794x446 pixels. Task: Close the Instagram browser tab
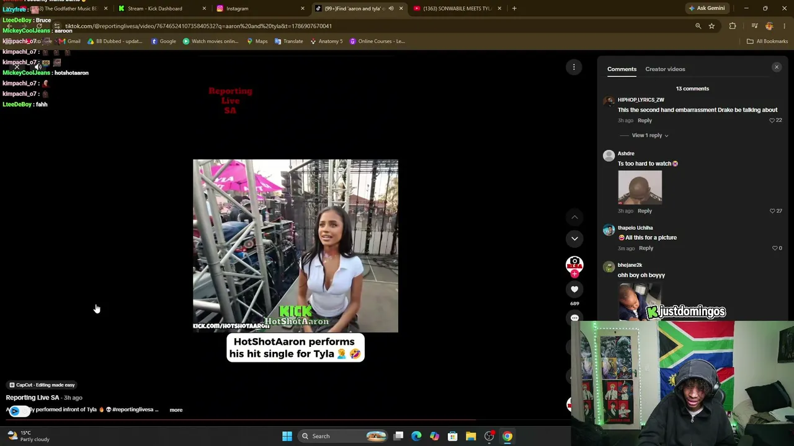(x=303, y=9)
